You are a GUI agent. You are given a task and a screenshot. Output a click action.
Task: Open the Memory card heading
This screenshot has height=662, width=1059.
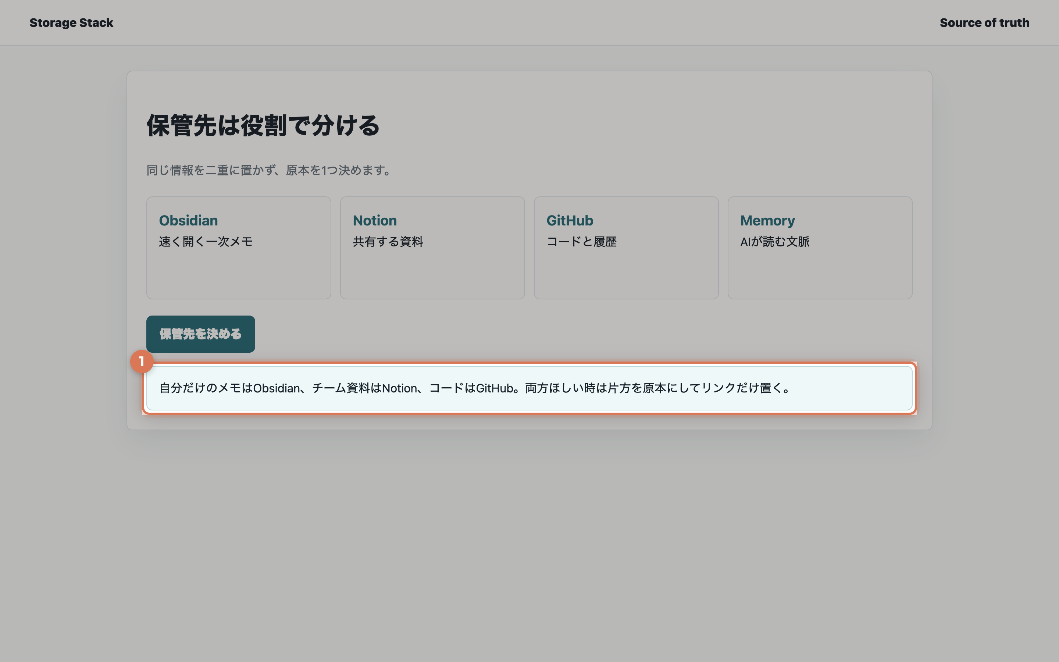pos(767,221)
